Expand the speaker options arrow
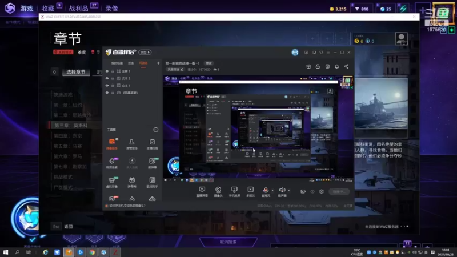 point(289,191)
